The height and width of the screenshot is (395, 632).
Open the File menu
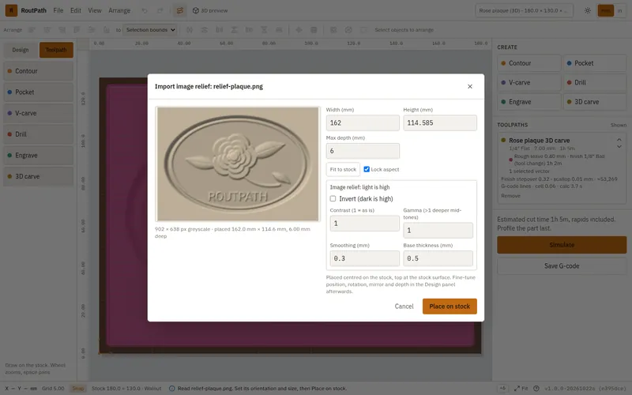point(58,10)
